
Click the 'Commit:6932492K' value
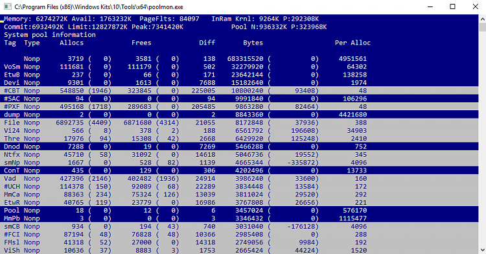tap(34, 27)
